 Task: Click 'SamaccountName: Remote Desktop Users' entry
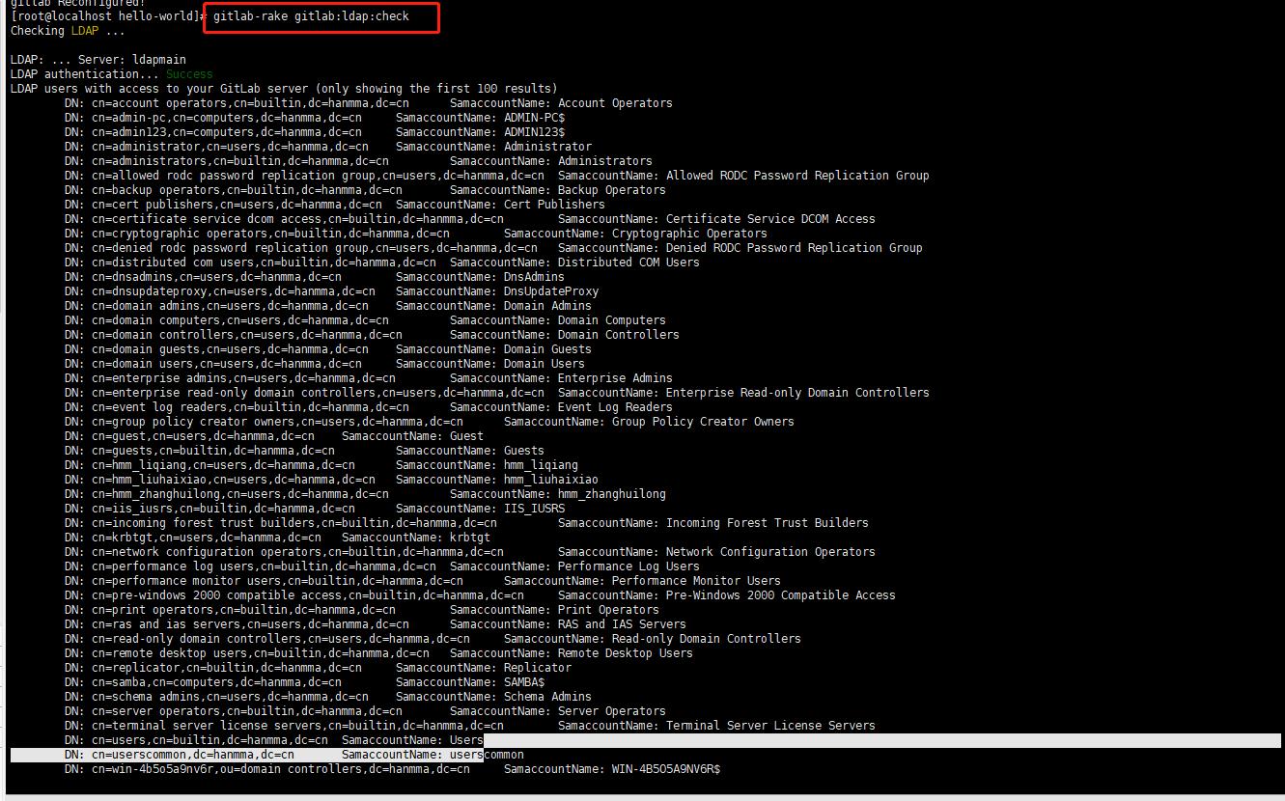tap(572, 653)
